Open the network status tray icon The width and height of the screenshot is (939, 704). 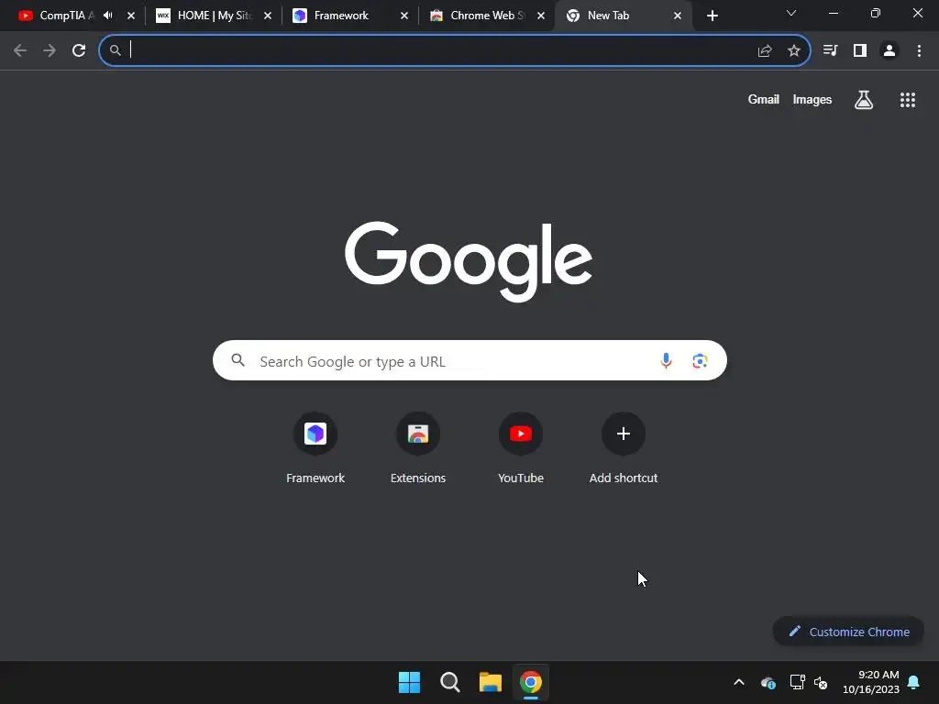797,682
